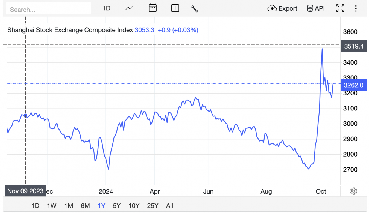Screen dimensions: 369x213
Task: Choose the 6M time range
Action: click(x=85, y=206)
